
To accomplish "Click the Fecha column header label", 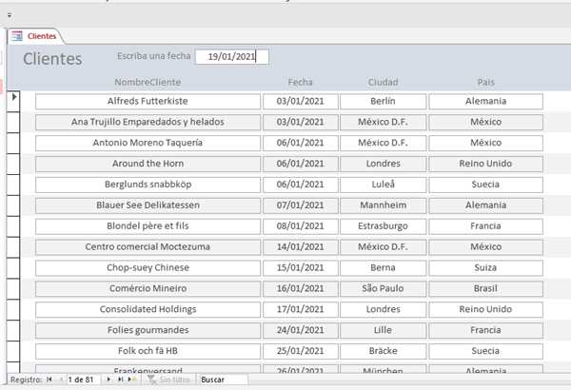I will pos(301,83).
